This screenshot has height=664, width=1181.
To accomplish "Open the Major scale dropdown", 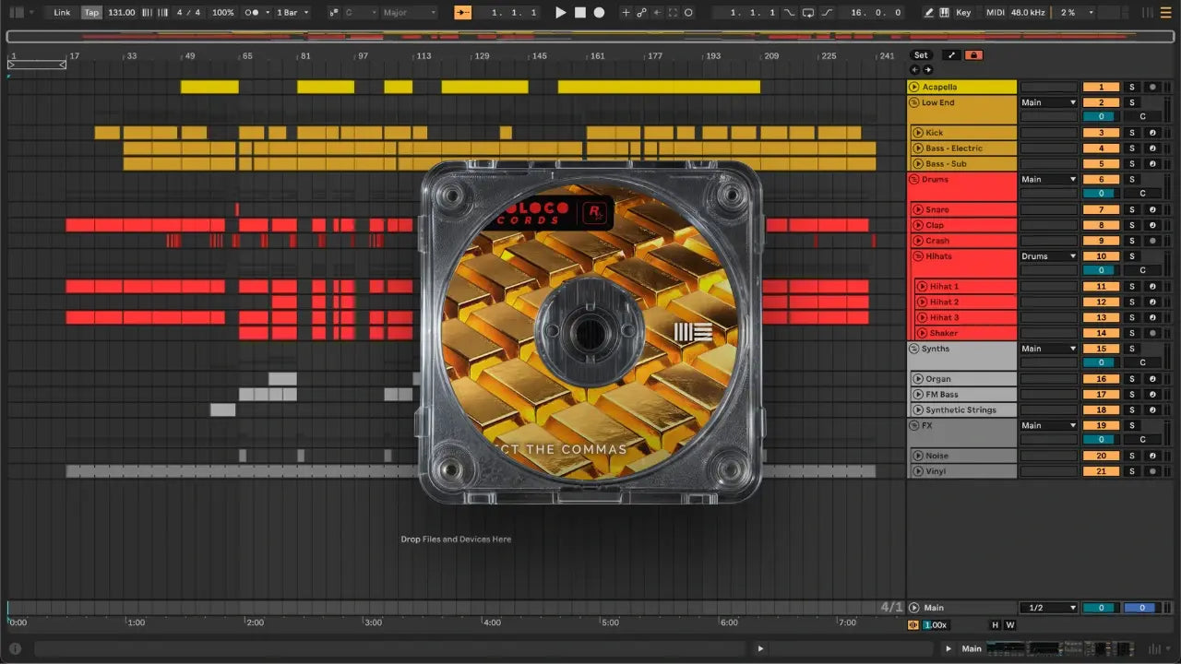I will pos(409,13).
